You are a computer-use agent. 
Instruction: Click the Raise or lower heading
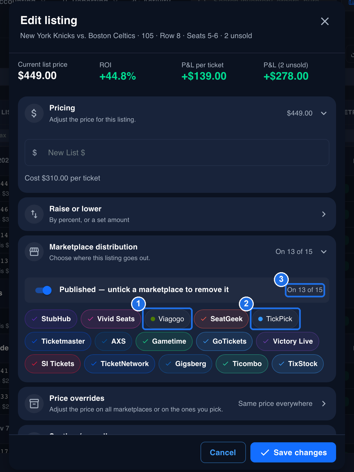(75, 209)
